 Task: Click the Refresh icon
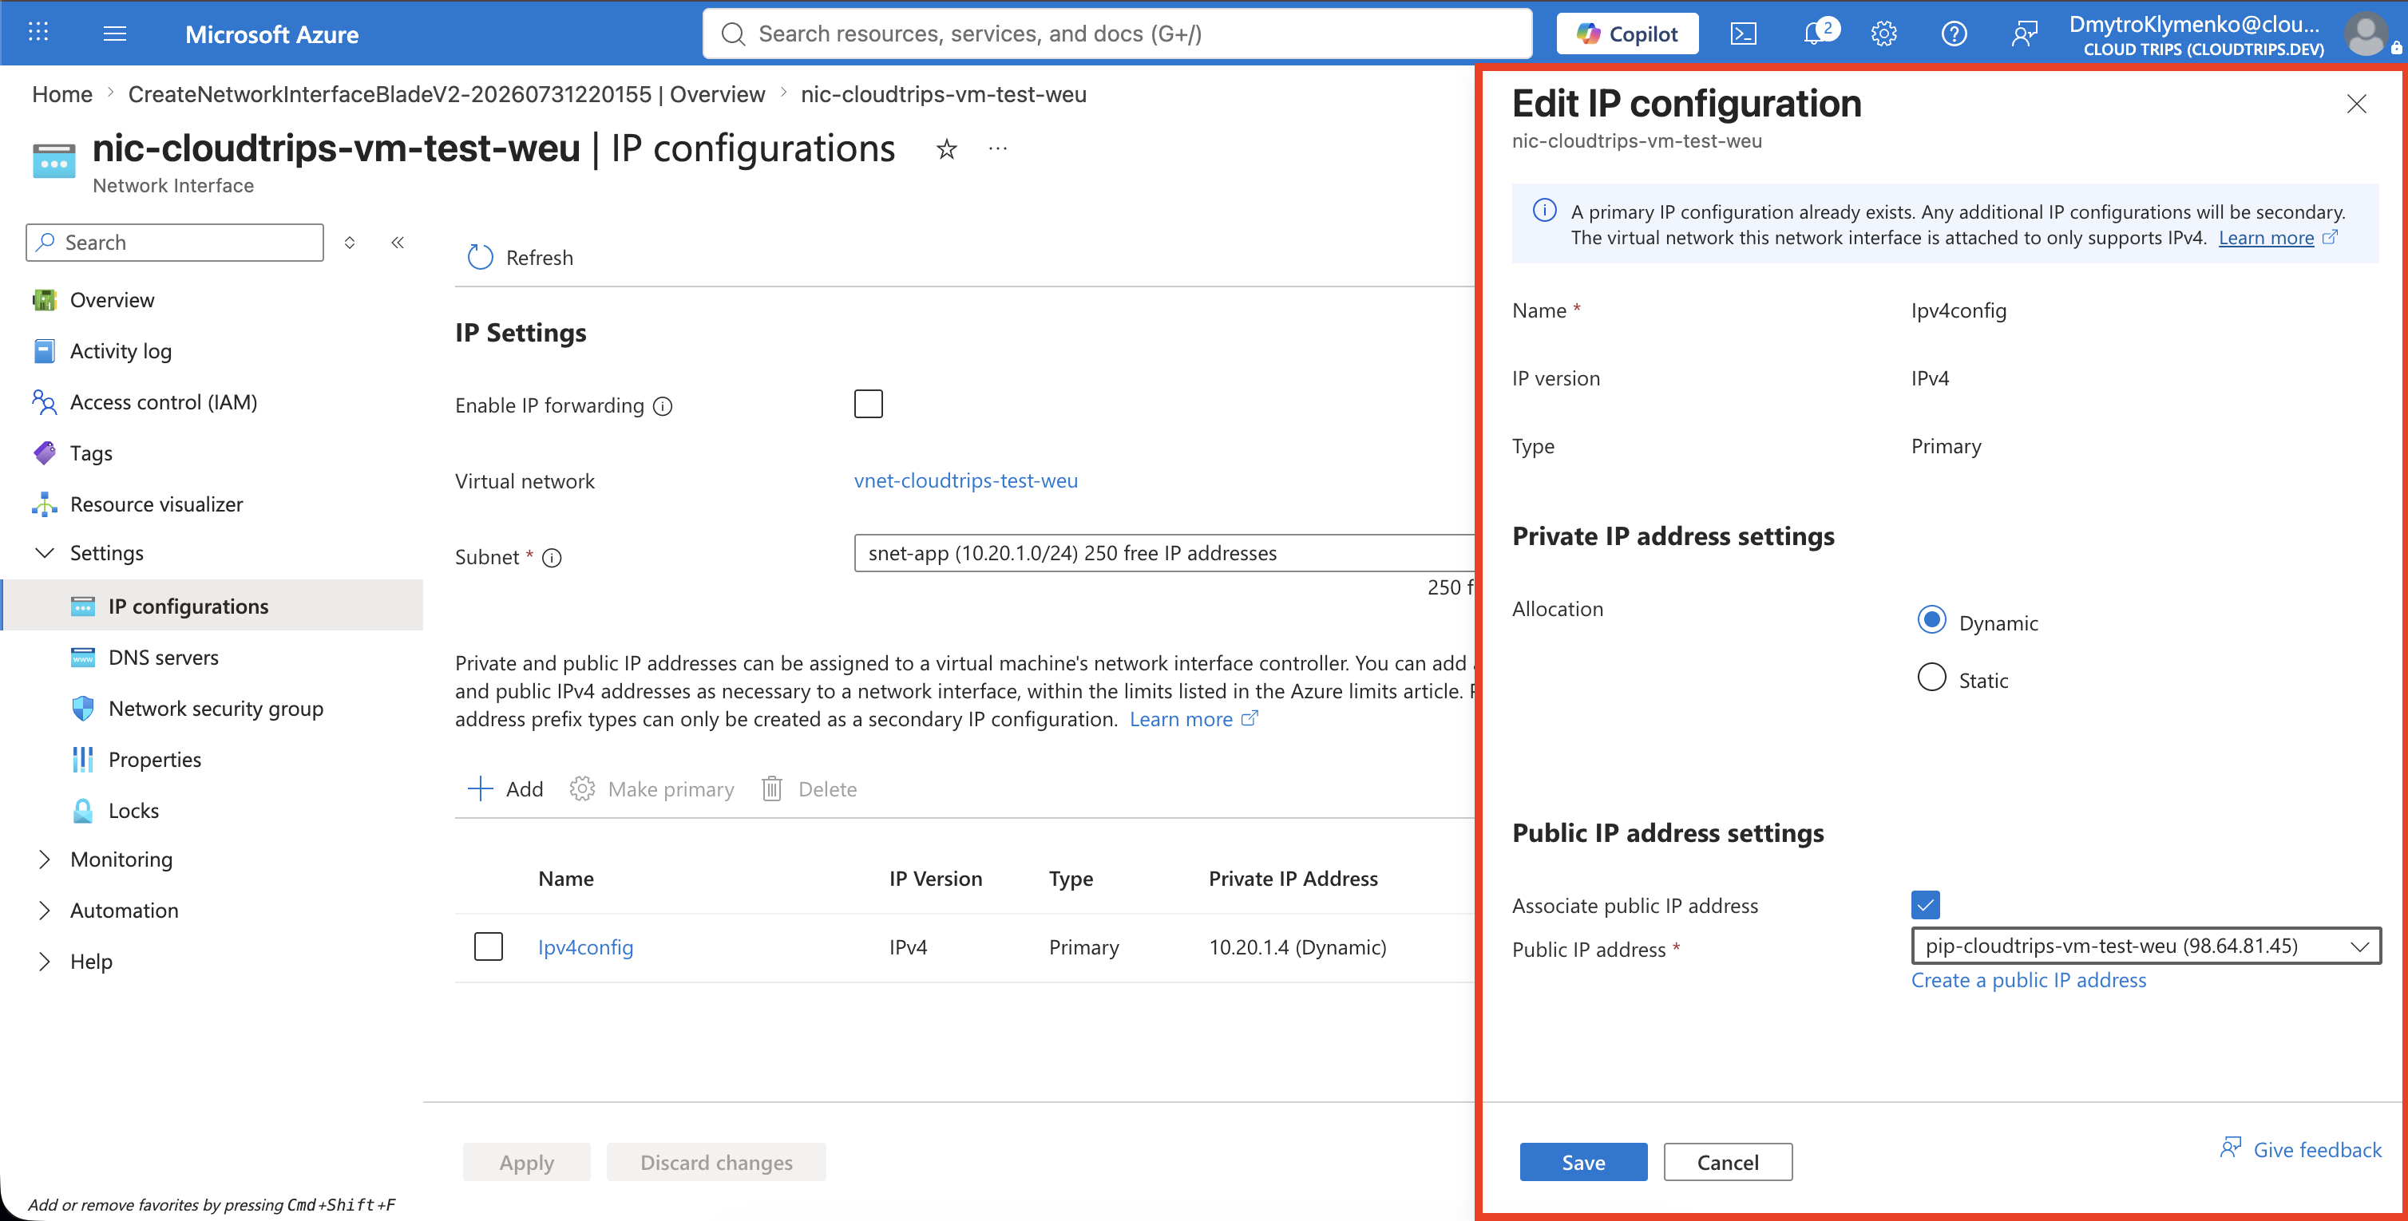click(480, 257)
